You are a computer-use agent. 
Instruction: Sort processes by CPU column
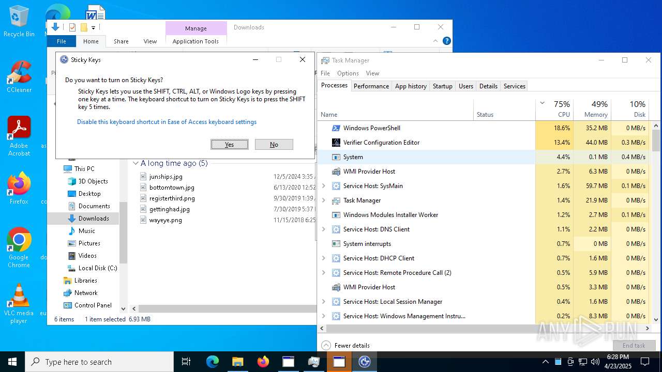pyautogui.click(x=554, y=109)
